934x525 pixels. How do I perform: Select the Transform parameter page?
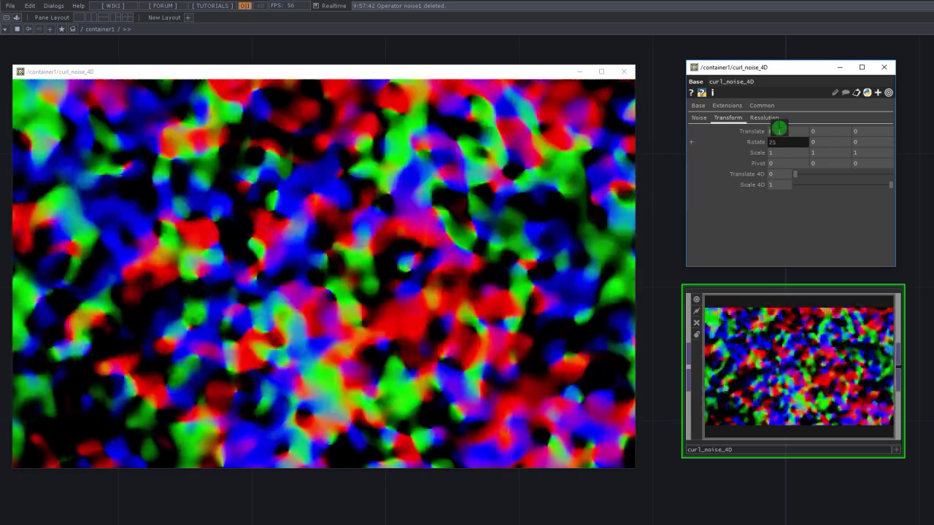pos(727,117)
